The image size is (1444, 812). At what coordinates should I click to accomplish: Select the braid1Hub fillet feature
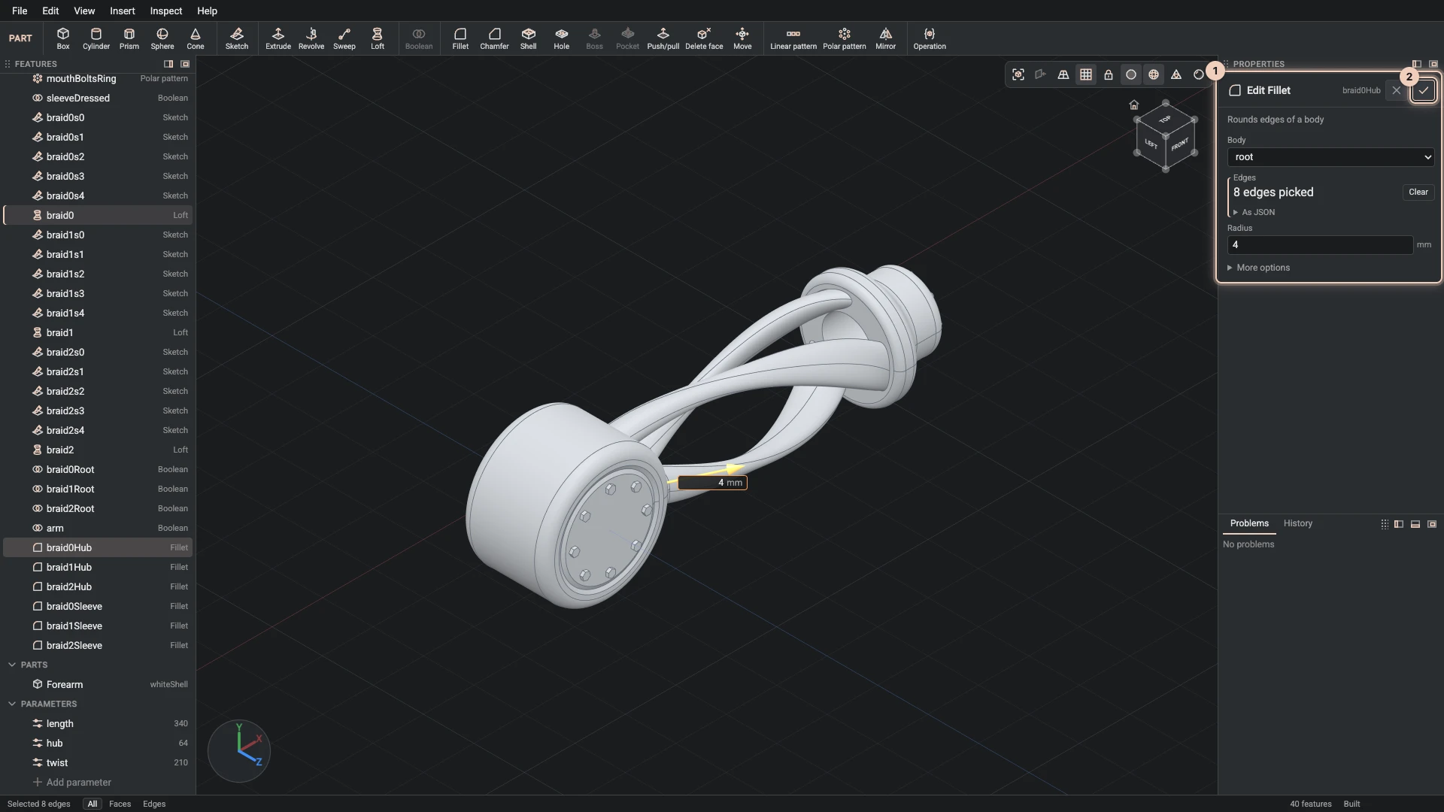pos(98,567)
